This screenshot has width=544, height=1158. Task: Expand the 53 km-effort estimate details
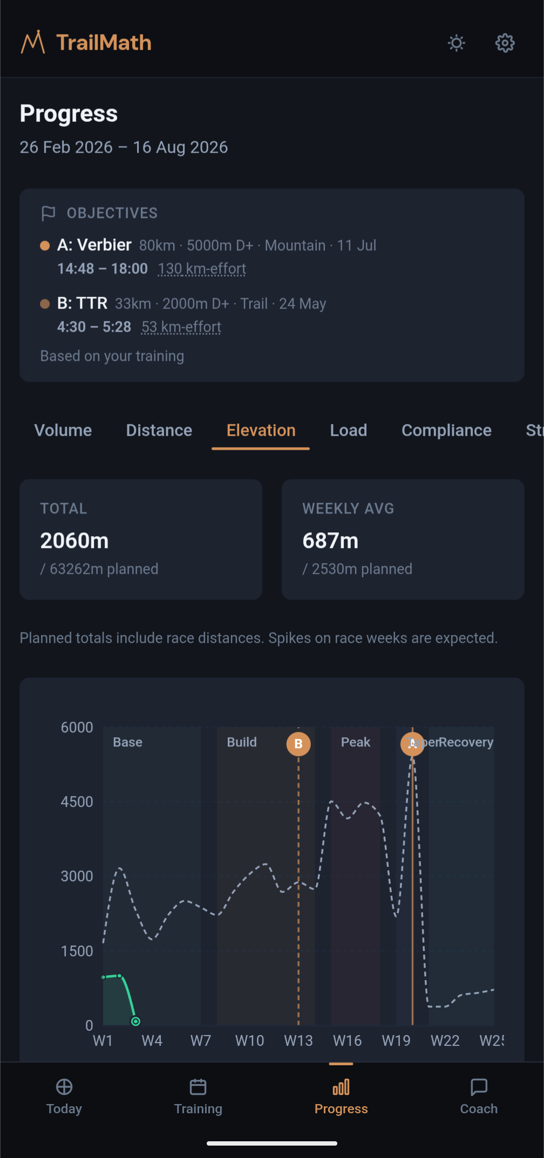pyautogui.click(x=181, y=326)
